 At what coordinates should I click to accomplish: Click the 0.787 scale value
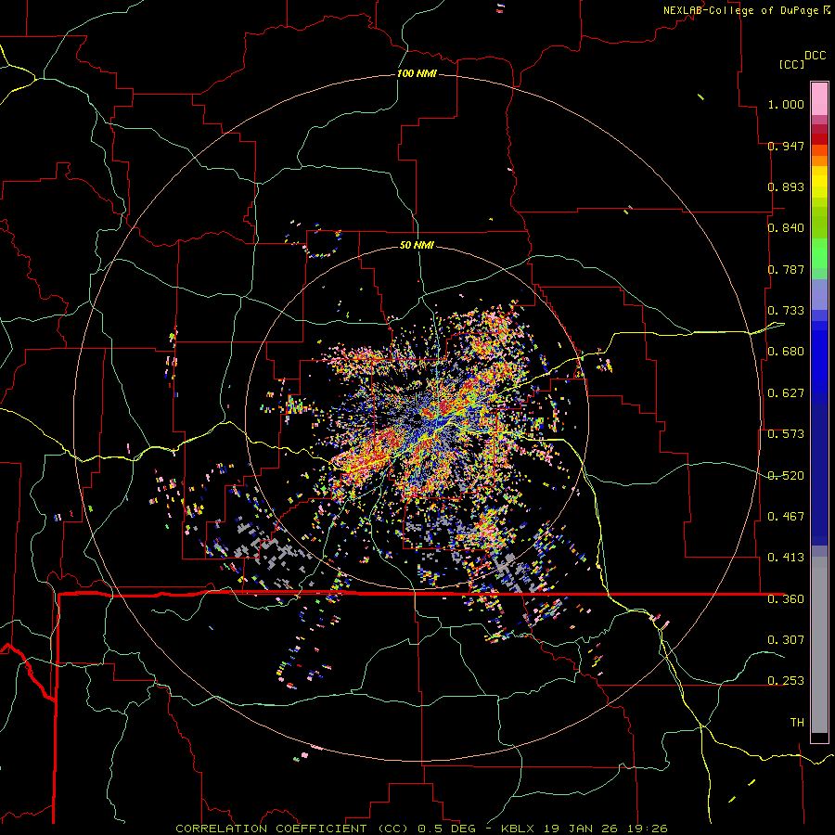(x=786, y=269)
